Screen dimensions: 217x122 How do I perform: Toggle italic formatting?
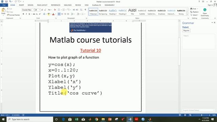pos(26,14)
